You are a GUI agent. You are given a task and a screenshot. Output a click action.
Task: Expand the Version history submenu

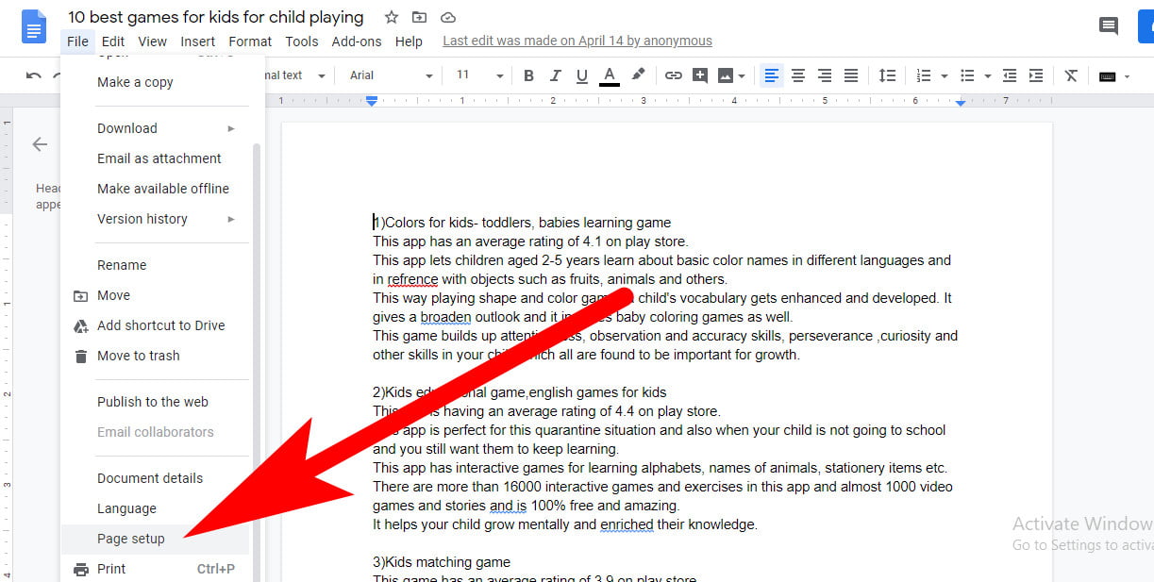tap(155, 219)
